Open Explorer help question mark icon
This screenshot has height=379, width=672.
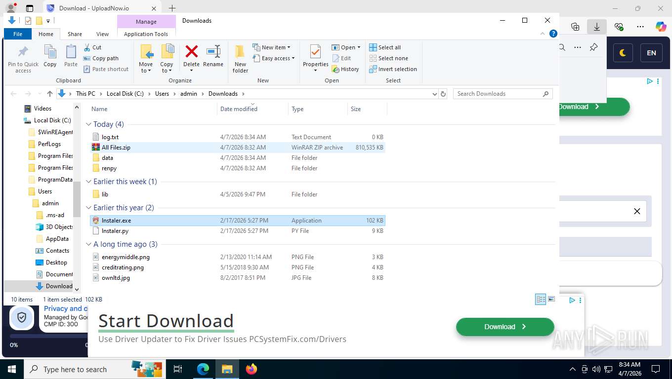(x=553, y=34)
